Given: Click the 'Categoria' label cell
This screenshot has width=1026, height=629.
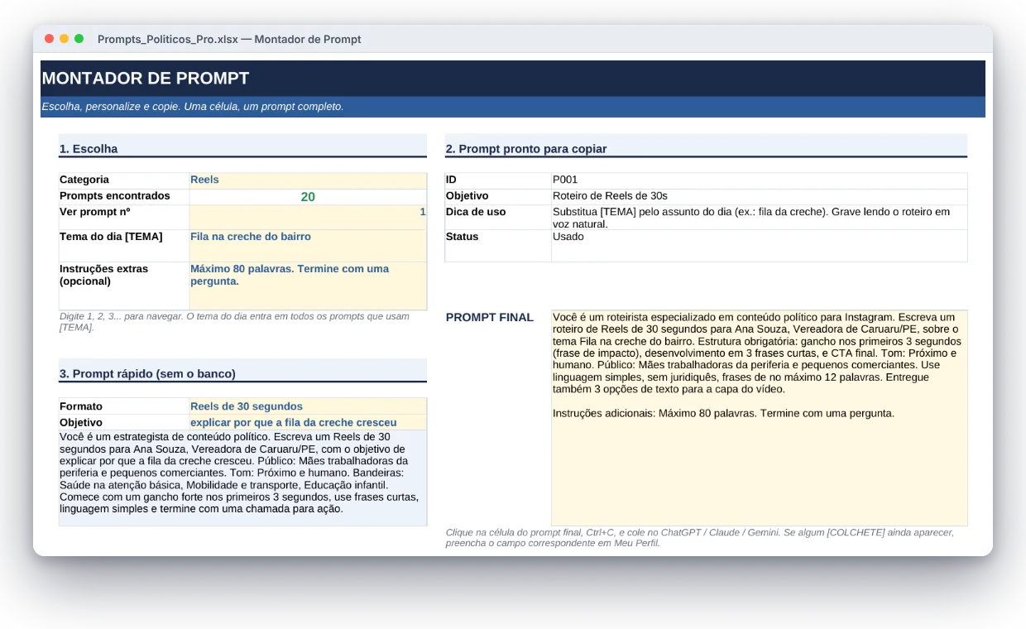Looking at the screenshot, I should click(124, 180).
